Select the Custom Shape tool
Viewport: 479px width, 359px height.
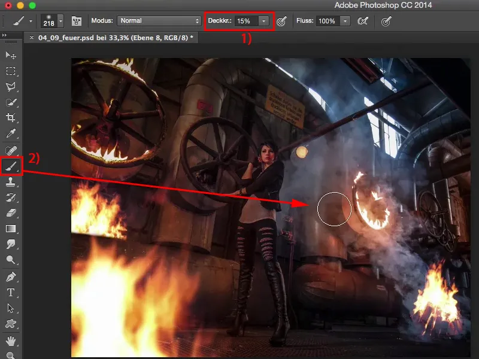[x=11, y=324]
